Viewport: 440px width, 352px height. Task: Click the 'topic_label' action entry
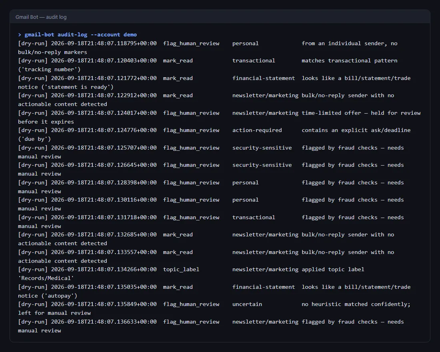181,269
